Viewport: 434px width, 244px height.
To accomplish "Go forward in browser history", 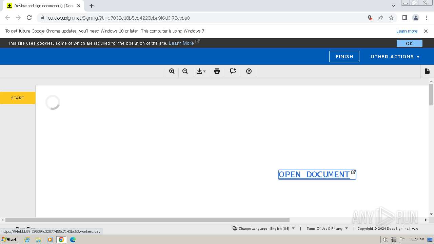I will click(x=18, y=18).
